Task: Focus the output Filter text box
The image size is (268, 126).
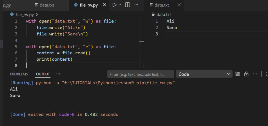Action: 141,74
